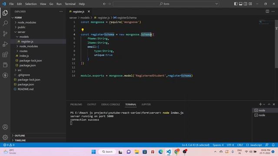The image size is (278, 156).
Task: Go forward in navigation history
Action: click(x=109, y=4)
